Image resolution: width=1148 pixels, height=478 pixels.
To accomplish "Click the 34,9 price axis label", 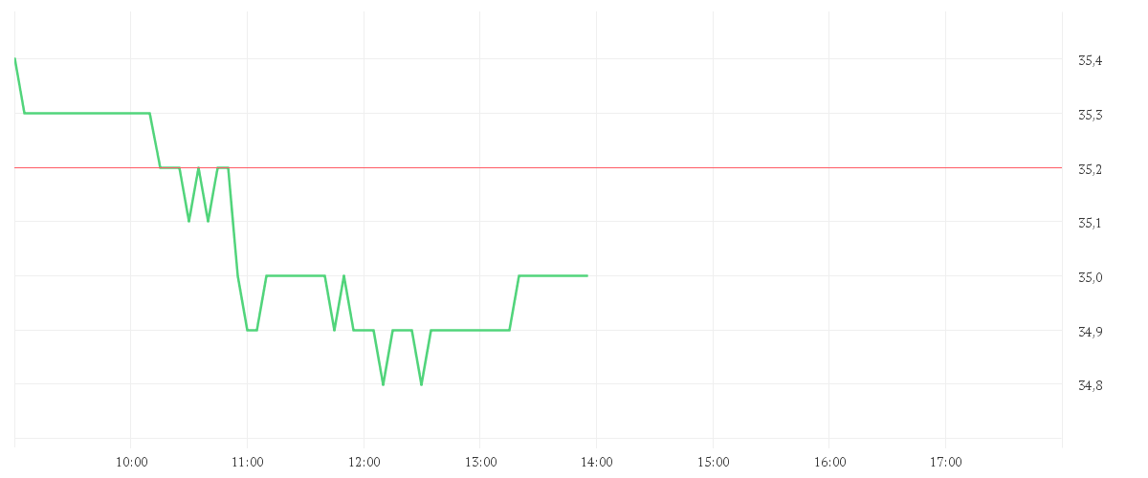I will coord(1091,333).
